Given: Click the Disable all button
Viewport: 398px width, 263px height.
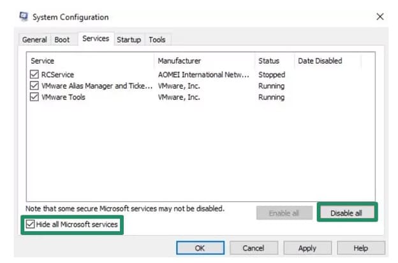Looking at the screenshot, I should [347, 213].
